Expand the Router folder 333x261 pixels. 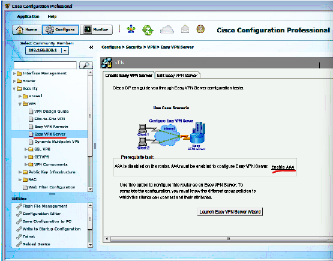tap(14, 81)
